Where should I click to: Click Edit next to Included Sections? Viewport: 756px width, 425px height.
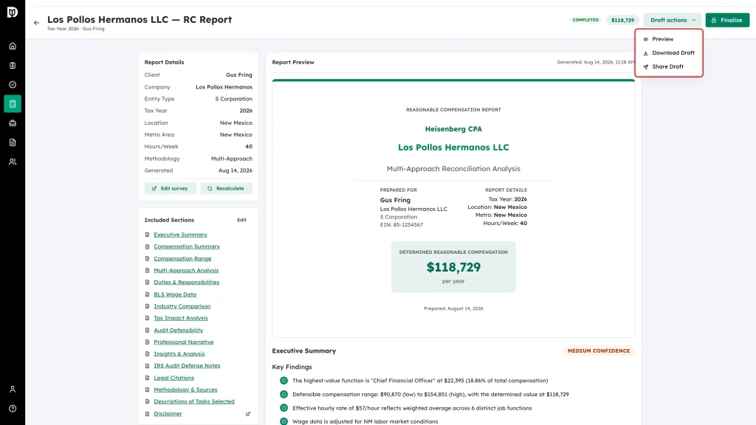pos(241,220)
